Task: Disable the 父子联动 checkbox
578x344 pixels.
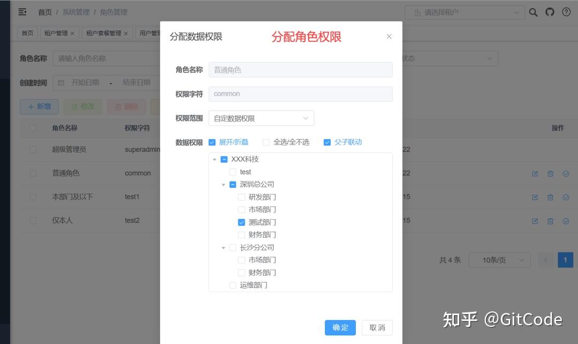Action: 327,142
